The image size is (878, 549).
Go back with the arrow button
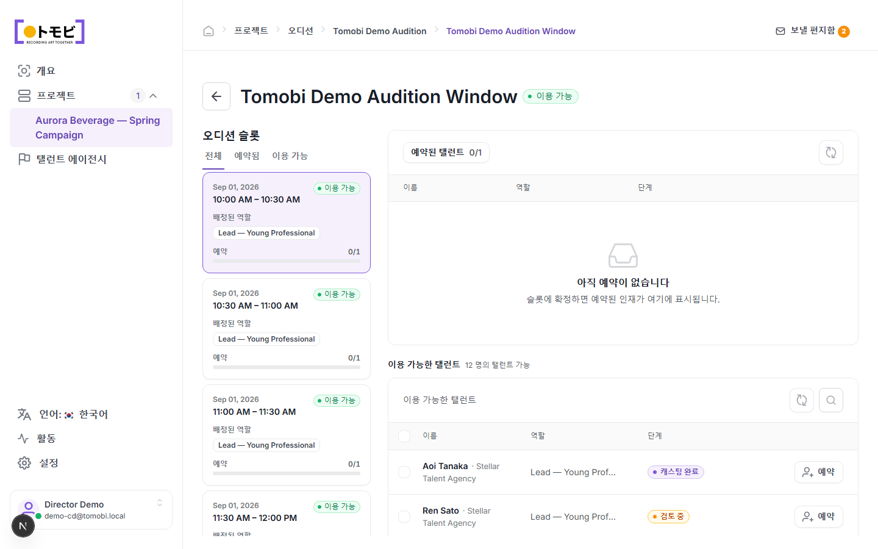pyautogui.click(x=216, y=96)
